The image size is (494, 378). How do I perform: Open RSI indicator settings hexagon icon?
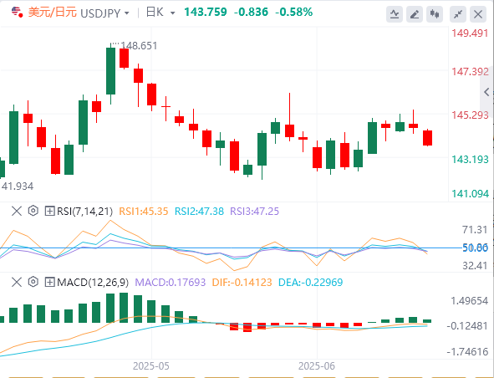coord(33,211)
